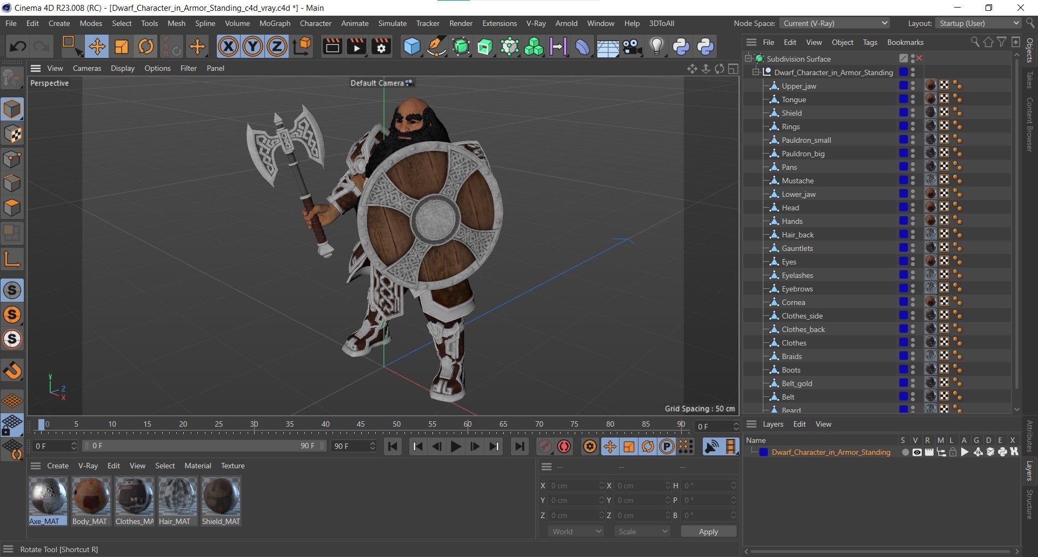Open the V-Ray menu
Image resolution: width=1038 pixels, height=557 pixels.
click(x=536, y=23)
